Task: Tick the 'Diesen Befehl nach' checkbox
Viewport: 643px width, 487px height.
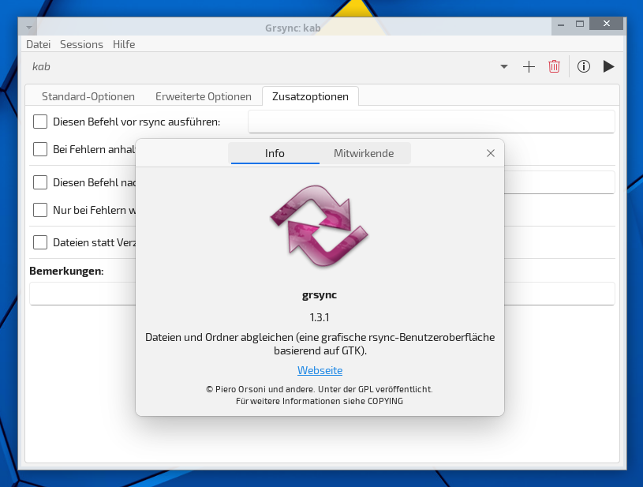Action: 40,182
